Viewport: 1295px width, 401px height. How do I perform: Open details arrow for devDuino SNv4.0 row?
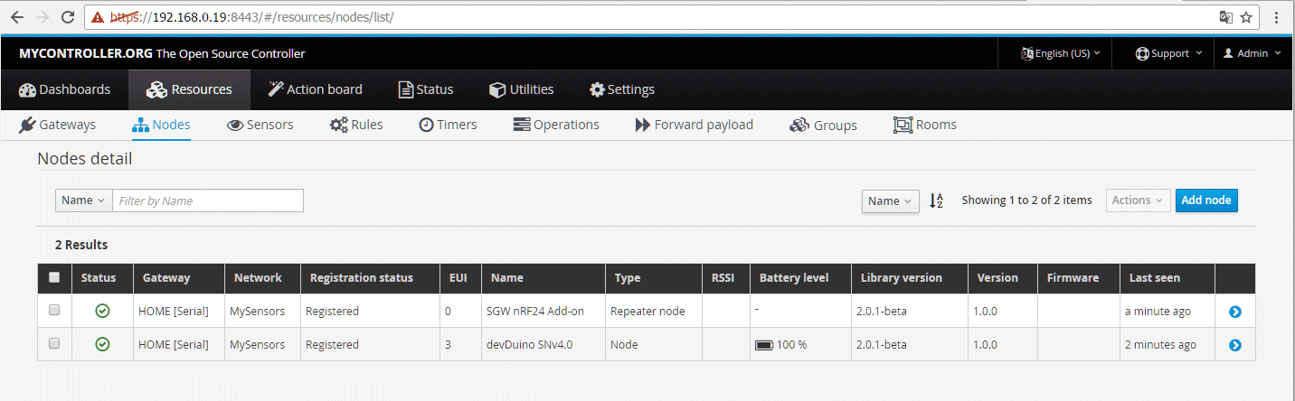(1234, 345)
